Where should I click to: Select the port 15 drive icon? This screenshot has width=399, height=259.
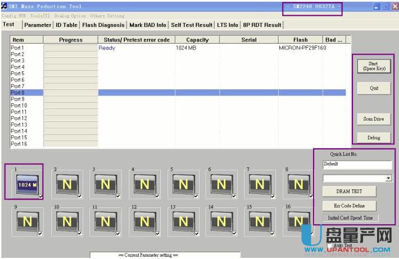point(260,222)
